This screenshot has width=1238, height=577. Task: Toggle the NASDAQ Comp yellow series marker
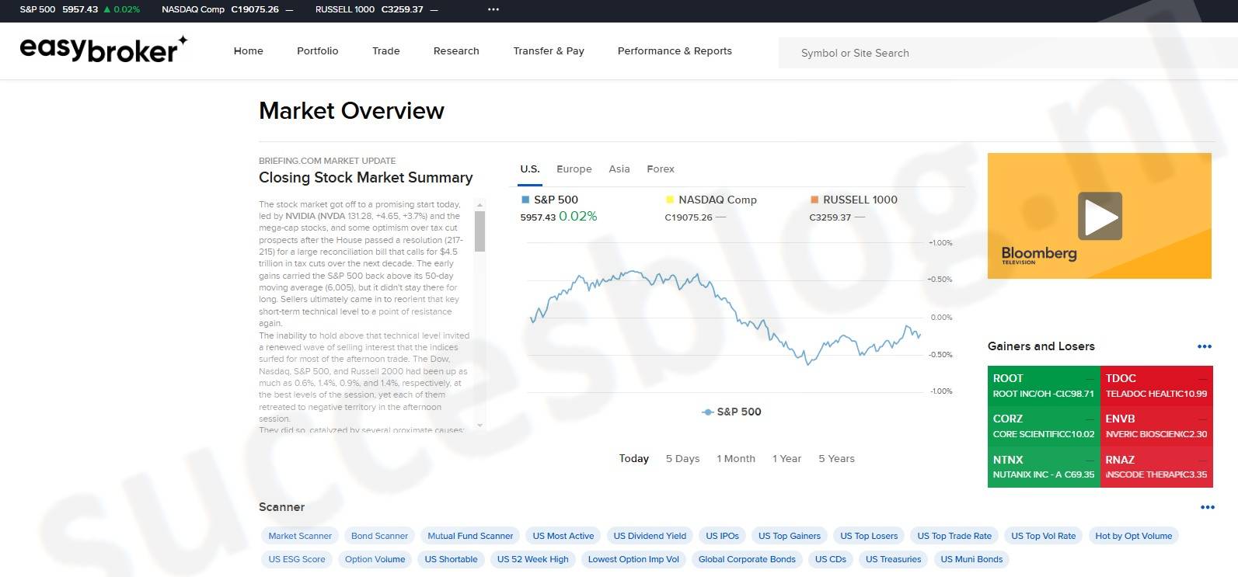click(670, 200)
